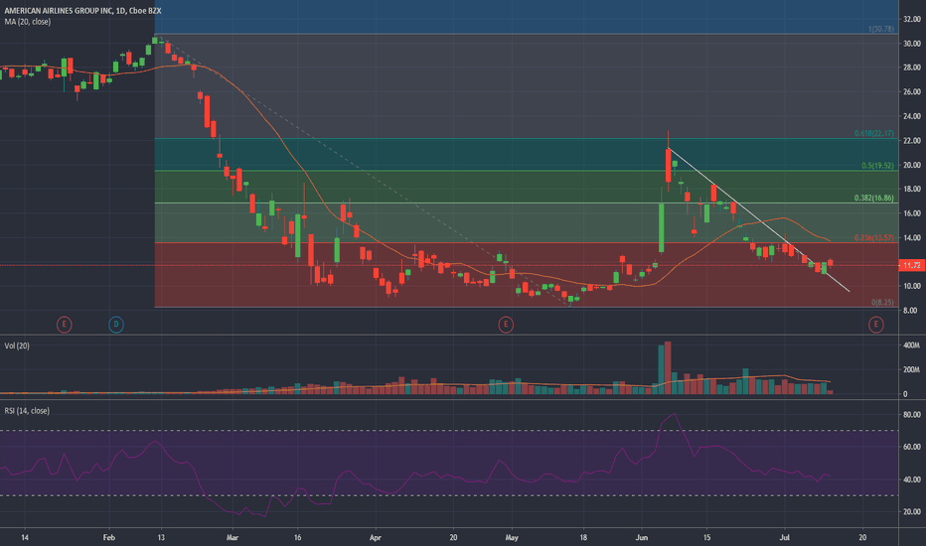The height and width of the screenshot is (546, 926).
Task: Click the 1(30.78) Fibonacci level label
Action: pos(880,29)
